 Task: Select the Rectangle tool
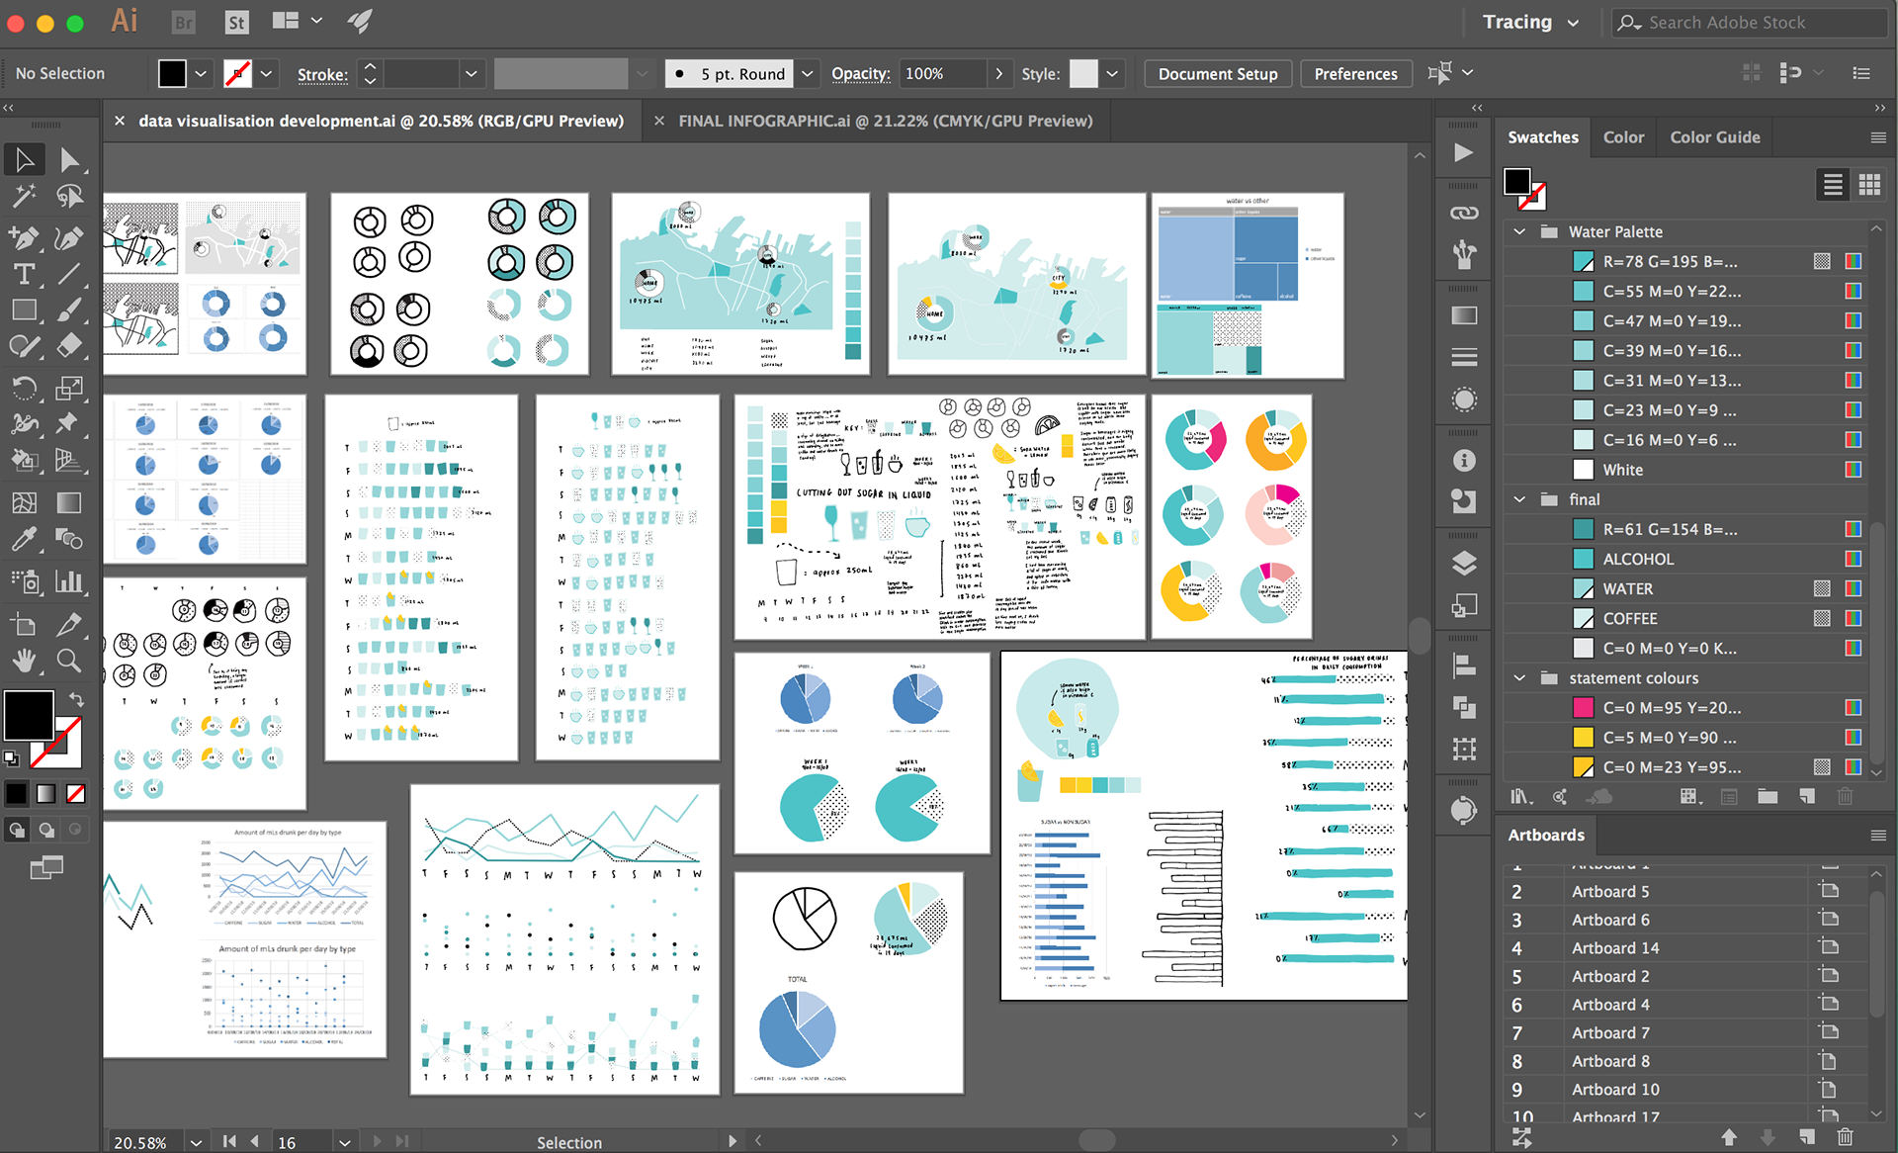tap(25, 310)
